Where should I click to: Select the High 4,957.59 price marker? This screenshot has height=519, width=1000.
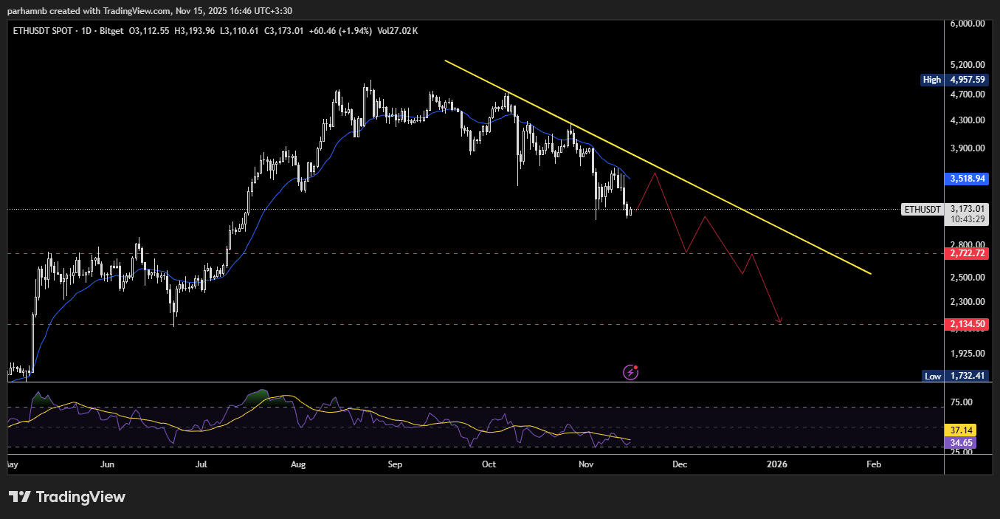[x=954, y=80]
